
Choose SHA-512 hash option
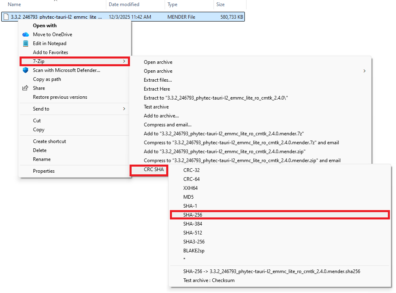[193, 233]
